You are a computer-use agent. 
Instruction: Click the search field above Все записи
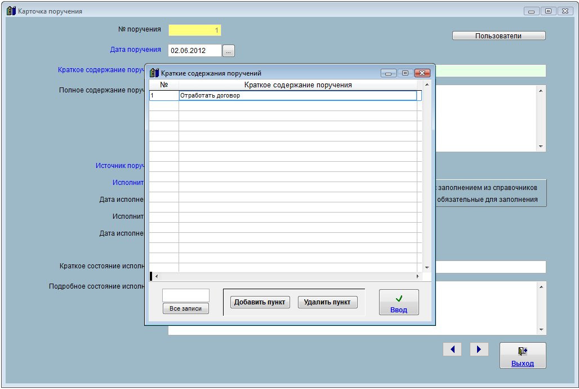coord(186,295)
